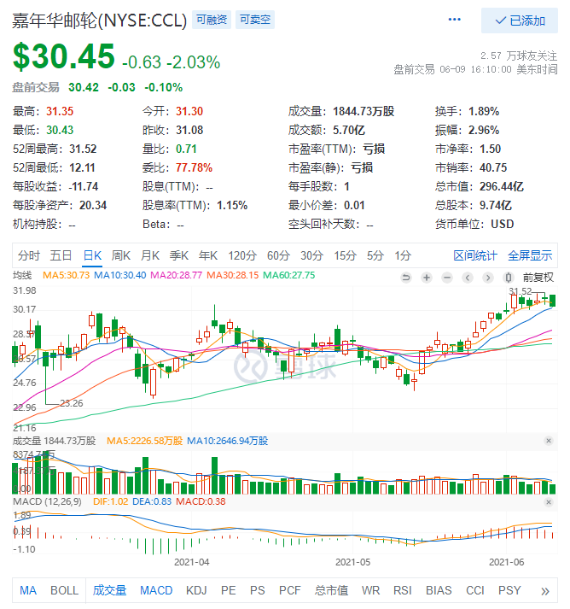Toggle the PS indicator
The image size is (570, 609).
[257, 590]
